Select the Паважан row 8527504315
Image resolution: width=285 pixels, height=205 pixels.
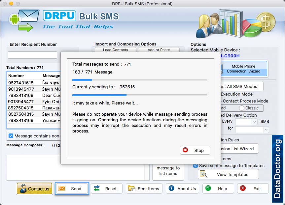(x=34, y=108)
